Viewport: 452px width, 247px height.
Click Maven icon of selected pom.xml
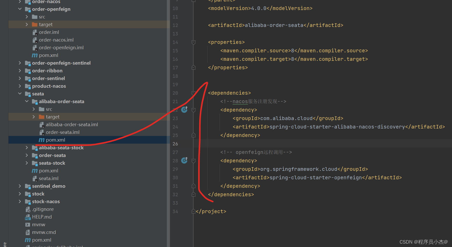[42, 140]
